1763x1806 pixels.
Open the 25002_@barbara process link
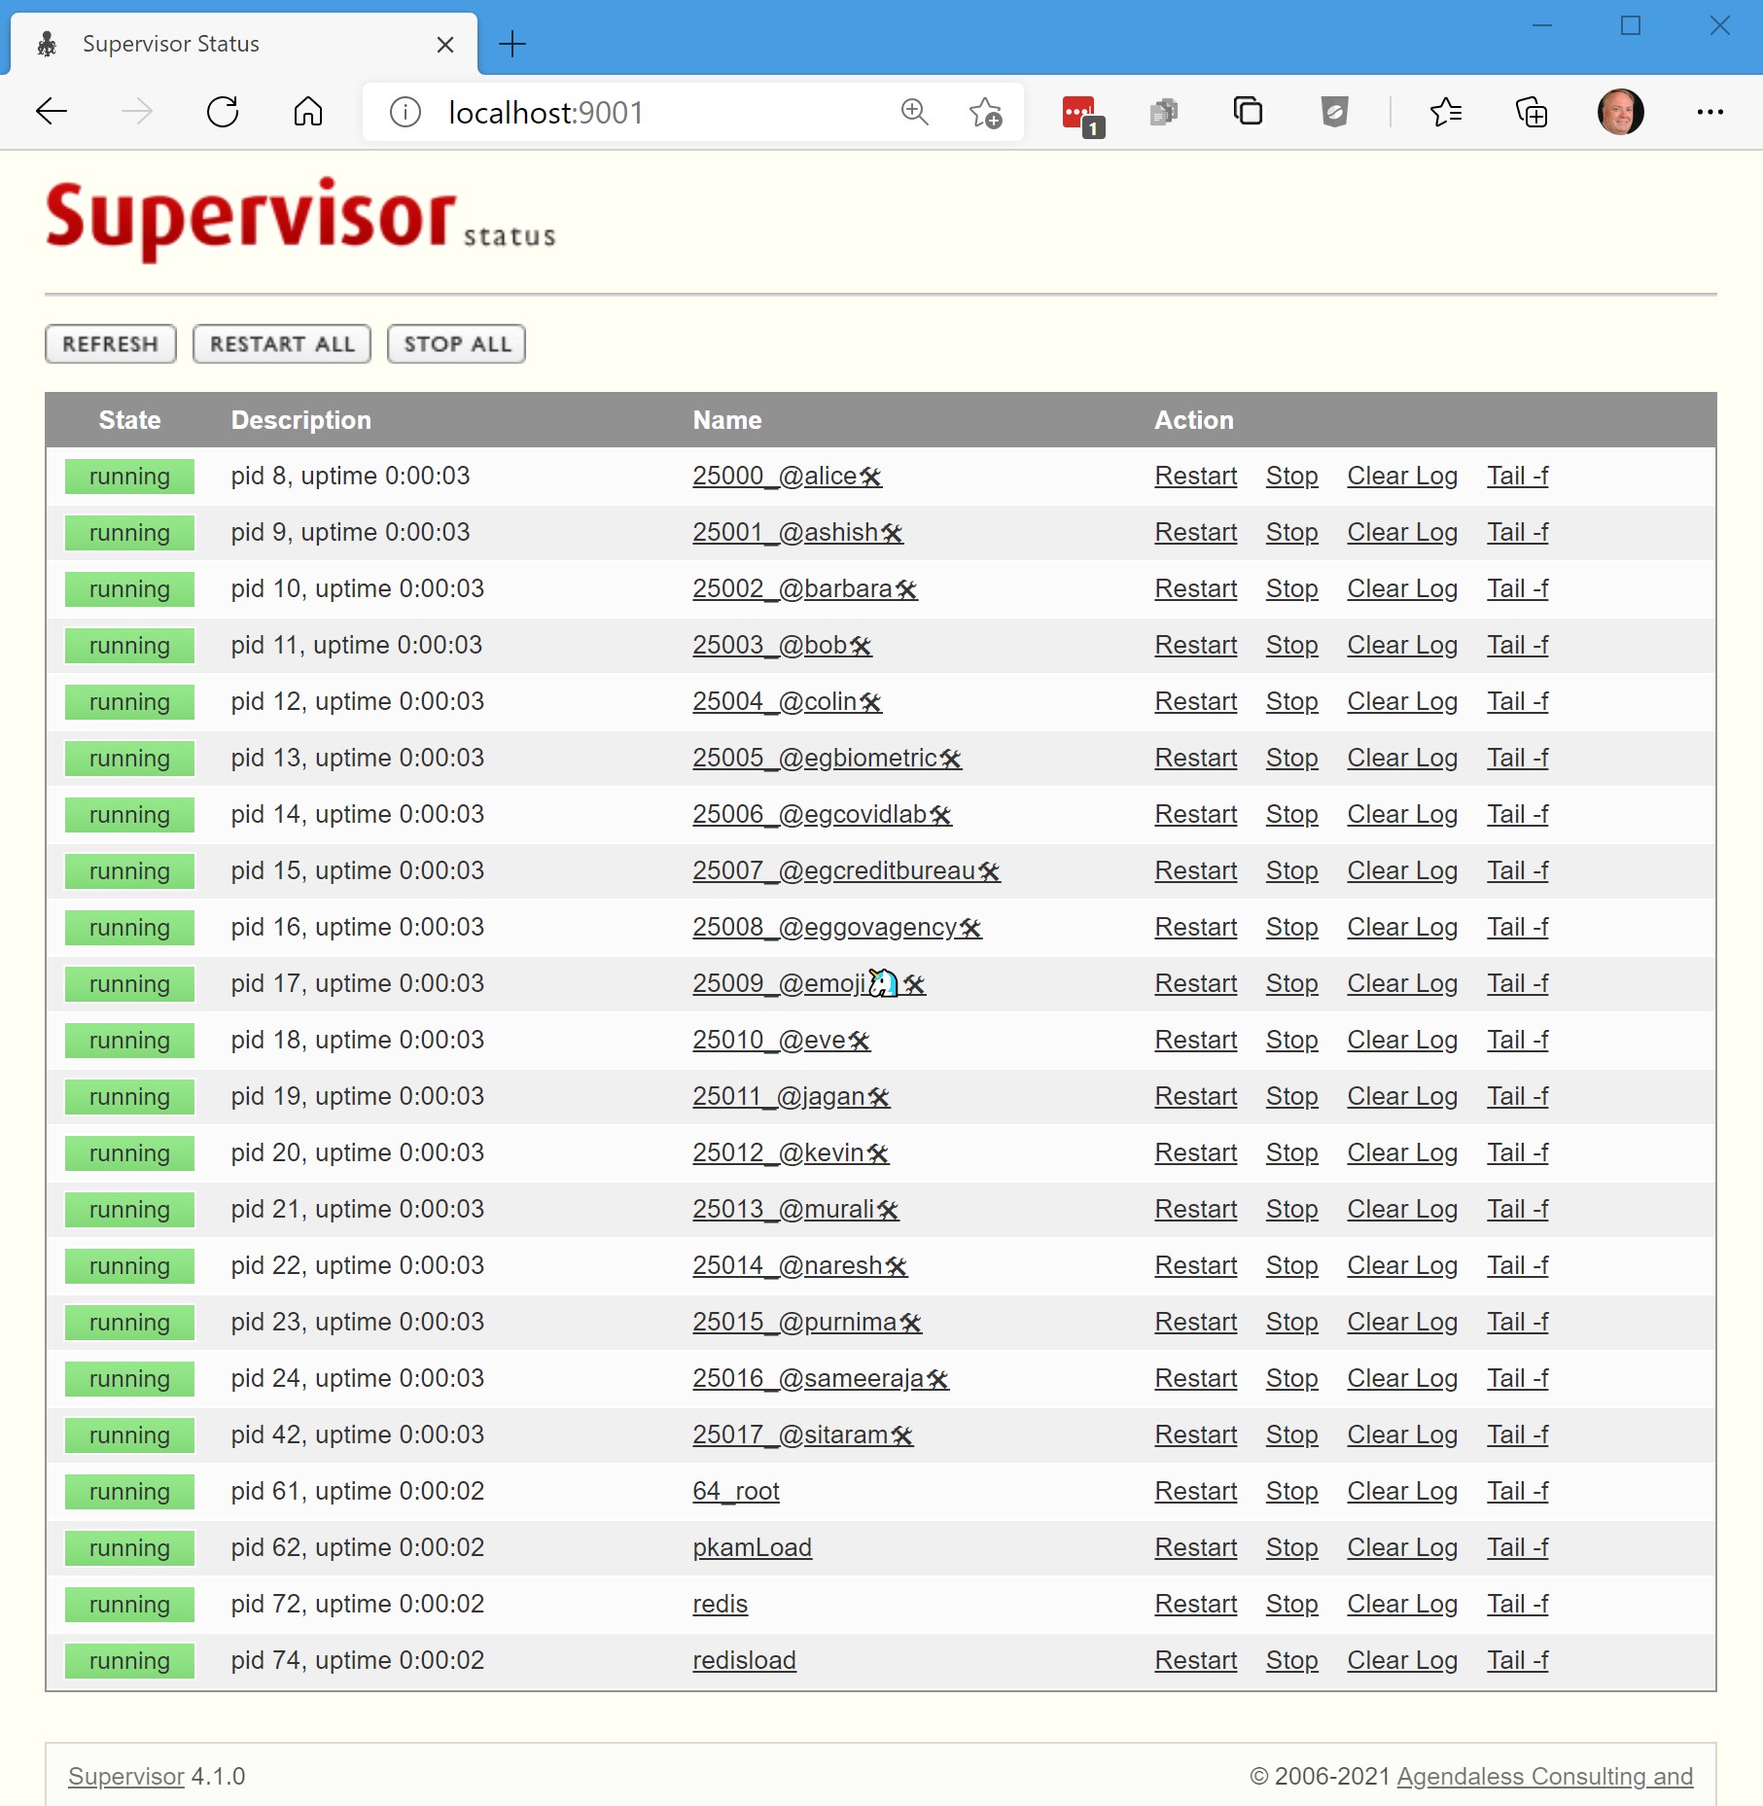click(x=805, y=589)
